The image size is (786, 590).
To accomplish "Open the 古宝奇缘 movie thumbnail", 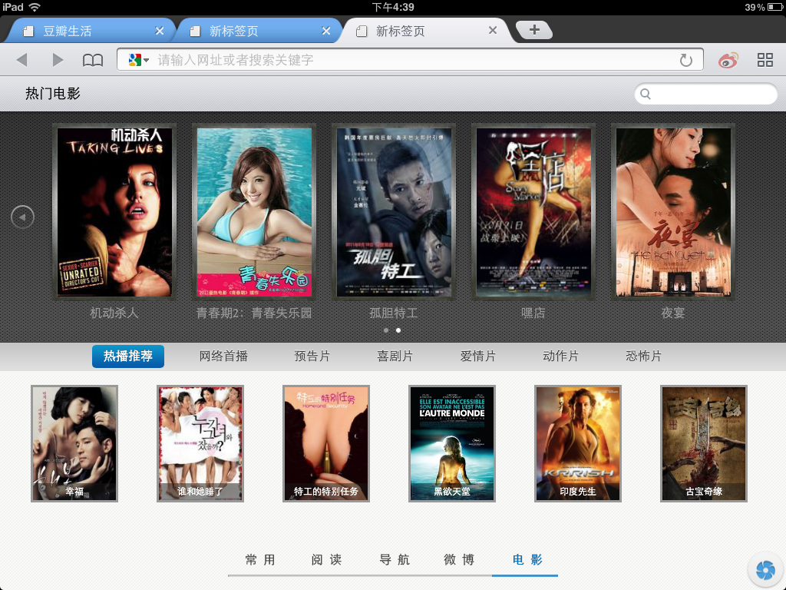I will [x=704, y=443].
